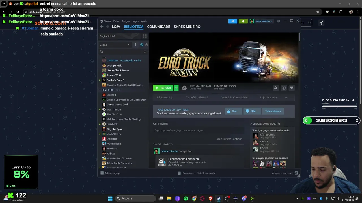Open Spotify from the taskbar
This screenshot has width=362, height=203.
pos(186,198)
